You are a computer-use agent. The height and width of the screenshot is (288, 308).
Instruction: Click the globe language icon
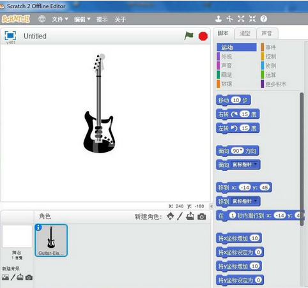coord(42,19)
